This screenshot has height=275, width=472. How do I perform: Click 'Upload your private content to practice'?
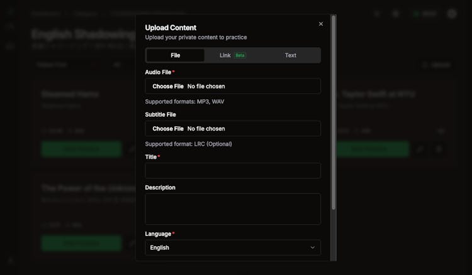pos(196,37)
